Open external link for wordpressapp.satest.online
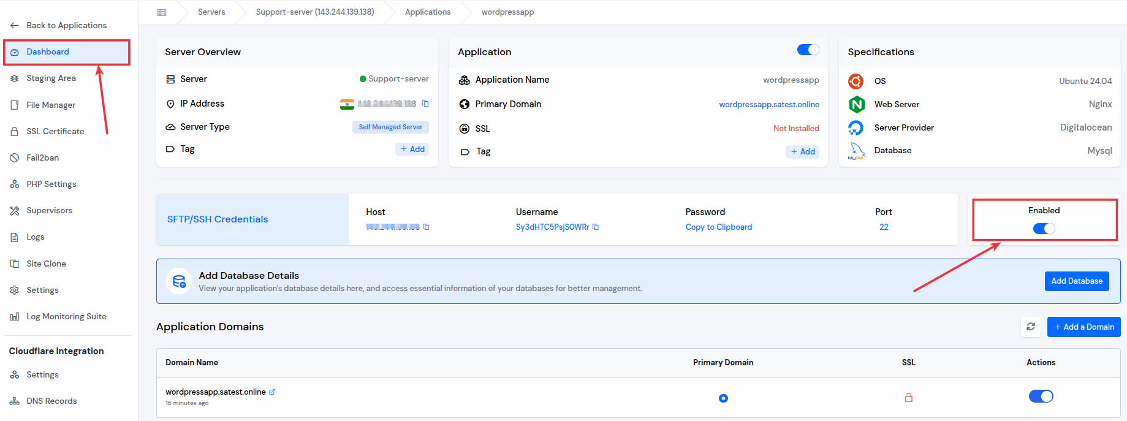 tap(272, 392)
